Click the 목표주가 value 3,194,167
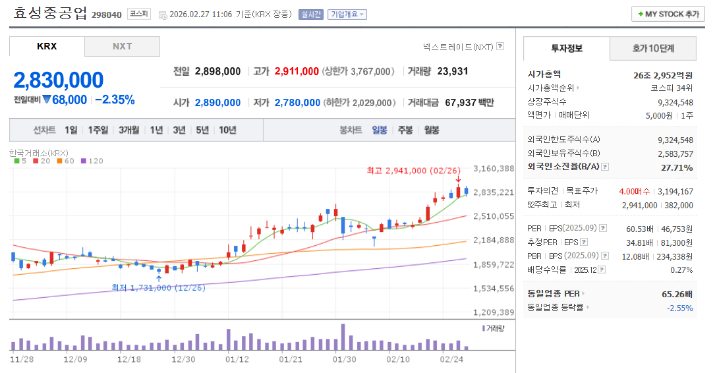 pyautogui.click(x=675, y=192)
